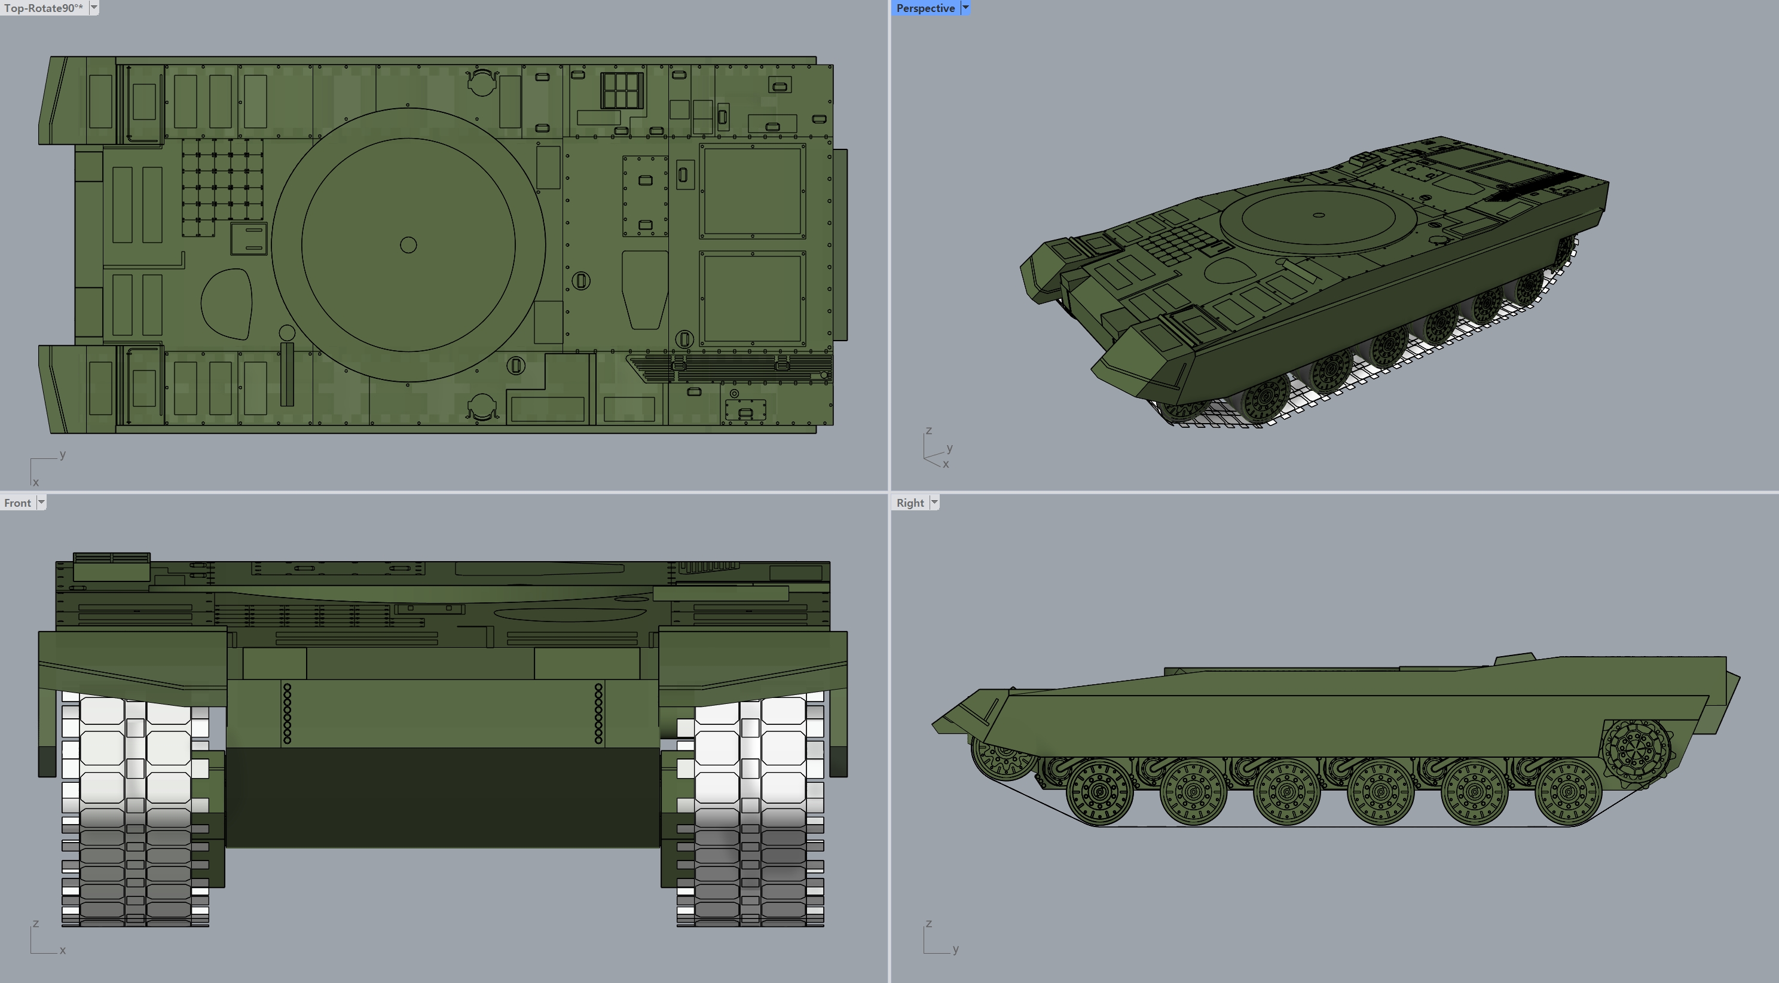Image resolution: width=1779 pixels, height=983 pixels.
Task: Click the Right viewport title label
Action: pyautogui.click(x=910, y=503)
